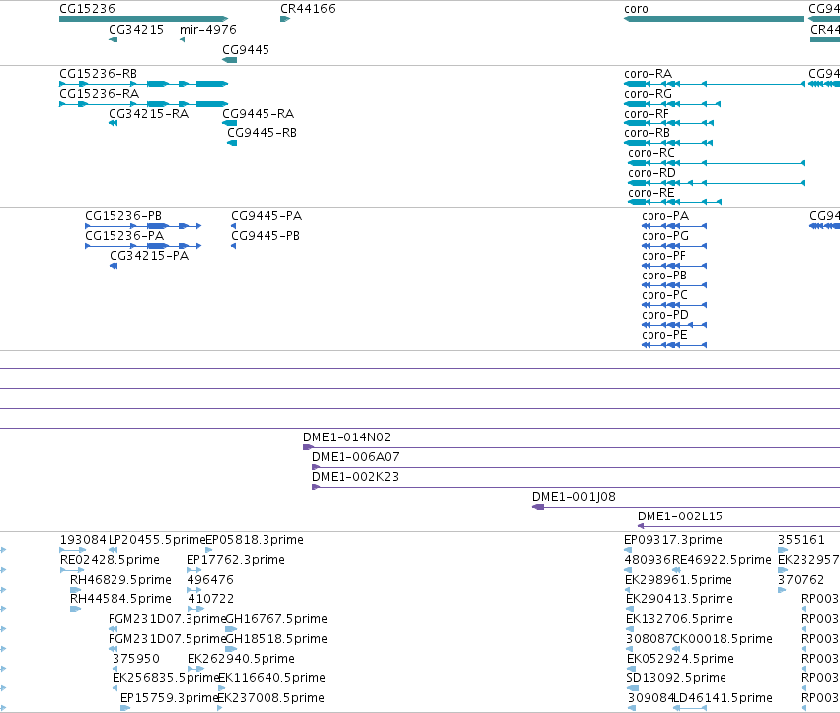The height and width of the screenshot is (713, 840).
Task: Click the coro-PG protein
Action: click(674, 246)
